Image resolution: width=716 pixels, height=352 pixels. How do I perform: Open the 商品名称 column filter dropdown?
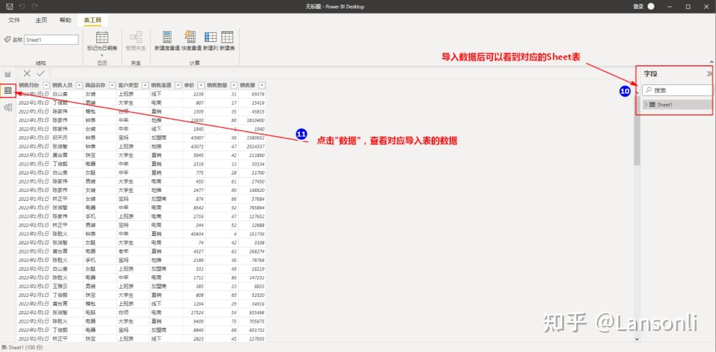(113, 85)
